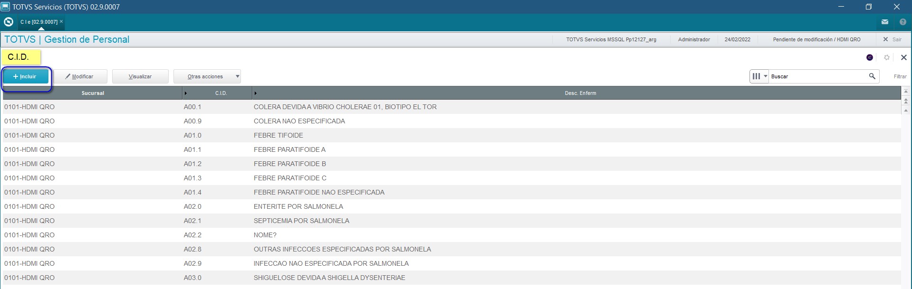The image size is (912, 289).
Task: Jump to the first record with the top-arrow button
Action: (x=906, y=91)
